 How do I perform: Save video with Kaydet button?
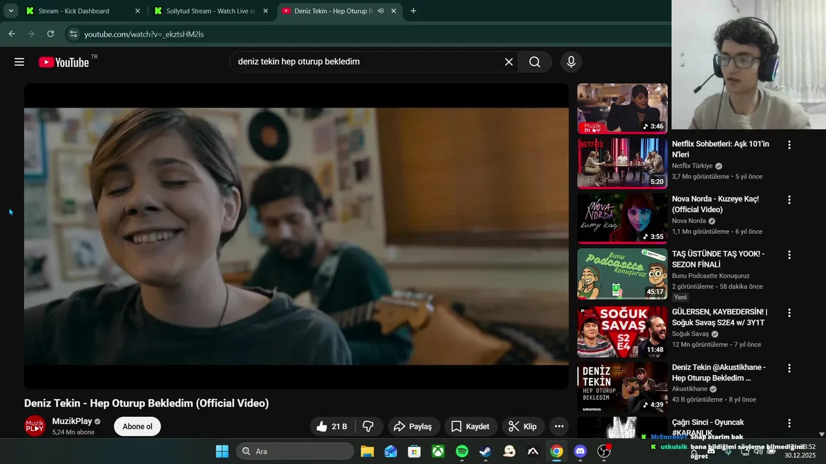[x=470, y=426]
